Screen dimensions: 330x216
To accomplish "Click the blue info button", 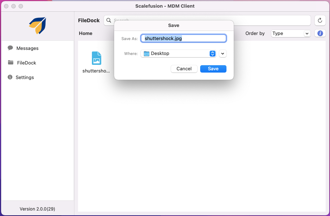I will [320, 33].
